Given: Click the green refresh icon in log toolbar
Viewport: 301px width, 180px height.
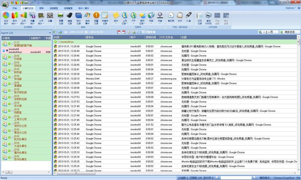Looking at the screenshot, I should (134, 32).
